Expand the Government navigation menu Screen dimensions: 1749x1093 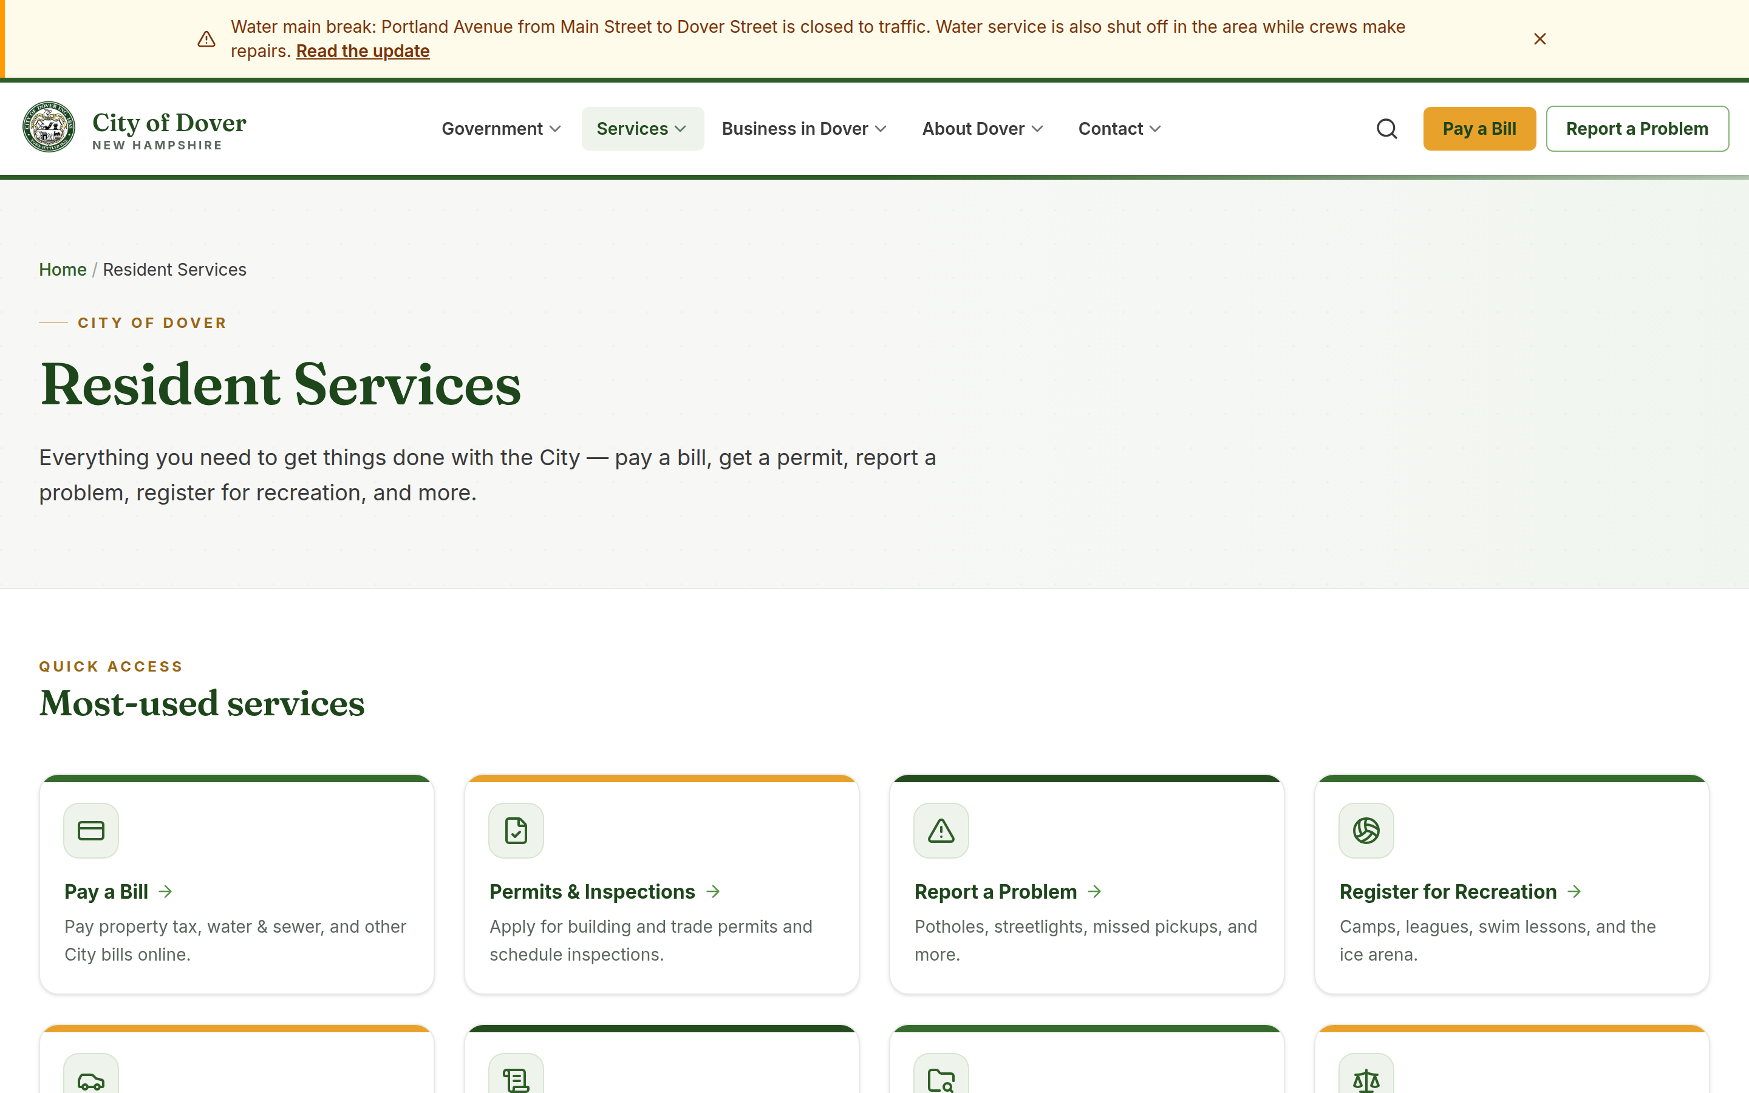pos(501,129)
